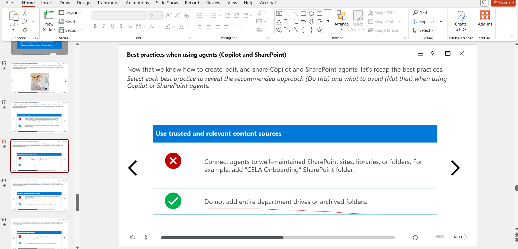Image resolution: width=518 pixels, height=249 pixels.
Task: Open Add-ins
Action: point(485,18)
